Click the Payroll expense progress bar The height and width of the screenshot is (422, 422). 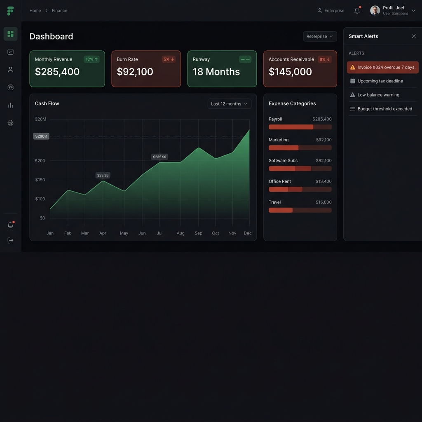(300, 127)
